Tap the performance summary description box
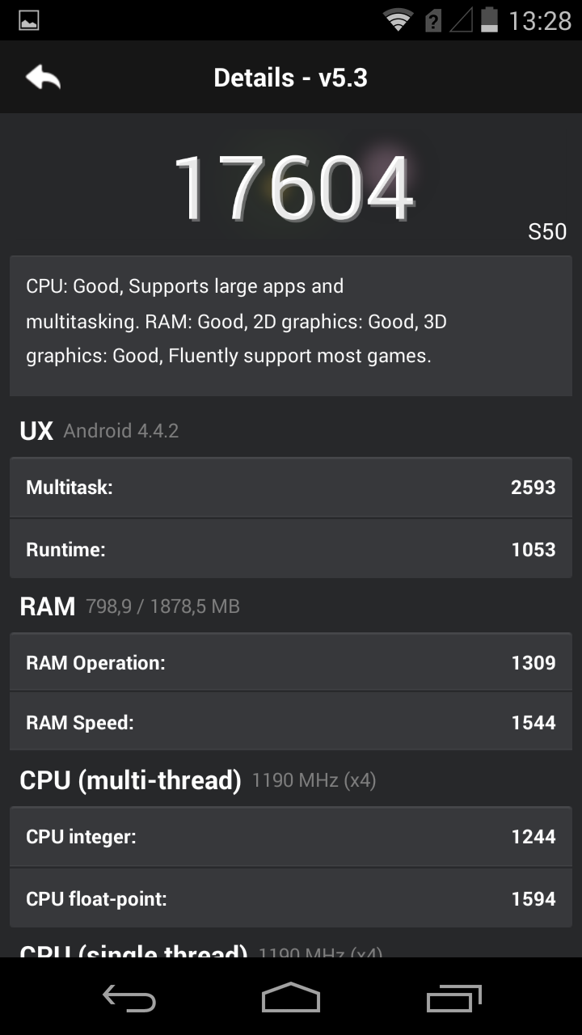Image resolution: width=582 pixels, height=1035 pixels. pyautogui.click(x=291, y=322)
